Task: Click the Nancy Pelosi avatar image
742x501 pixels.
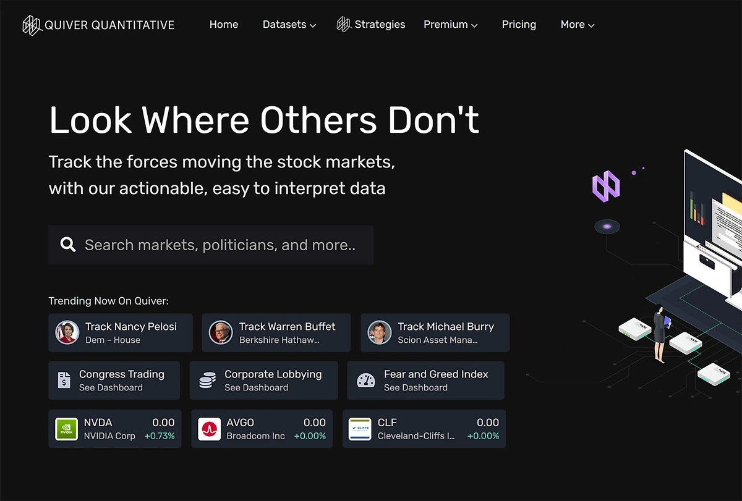Action: [x=67, y=332]
